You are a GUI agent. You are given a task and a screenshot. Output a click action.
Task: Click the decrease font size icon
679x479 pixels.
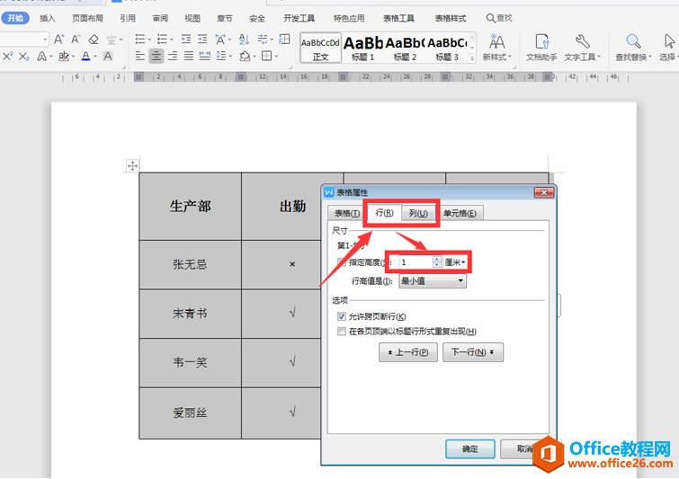click(76, 40)
